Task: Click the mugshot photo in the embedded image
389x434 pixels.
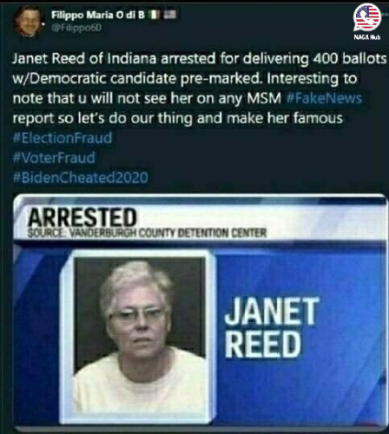Action: click(x=140, y=336)
